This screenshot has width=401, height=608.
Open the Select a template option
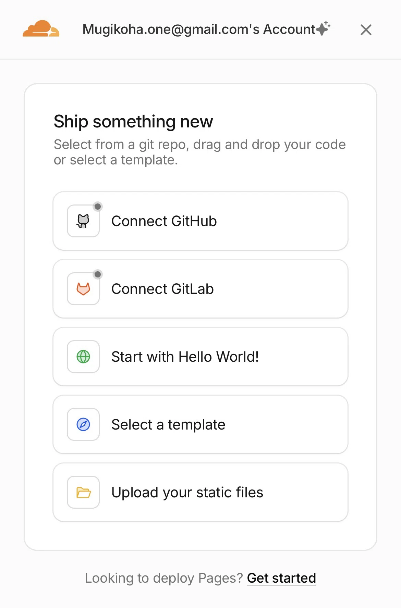coord(200,424)
